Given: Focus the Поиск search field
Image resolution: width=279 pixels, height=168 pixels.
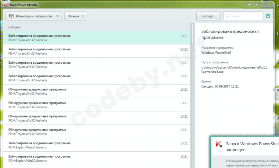Looking at the screenshot, I should tap(243, 16).
